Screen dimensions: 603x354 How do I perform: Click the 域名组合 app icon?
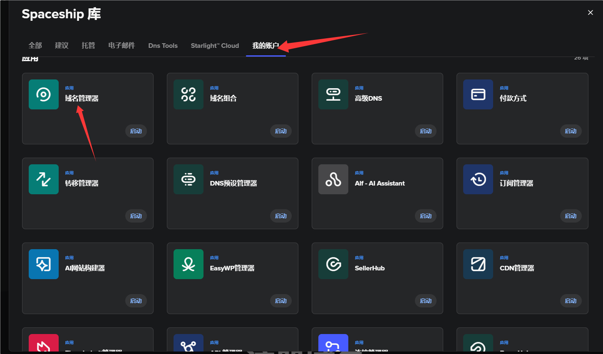189,94
